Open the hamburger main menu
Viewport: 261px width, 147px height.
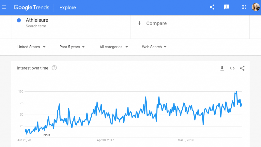[4, 7]
